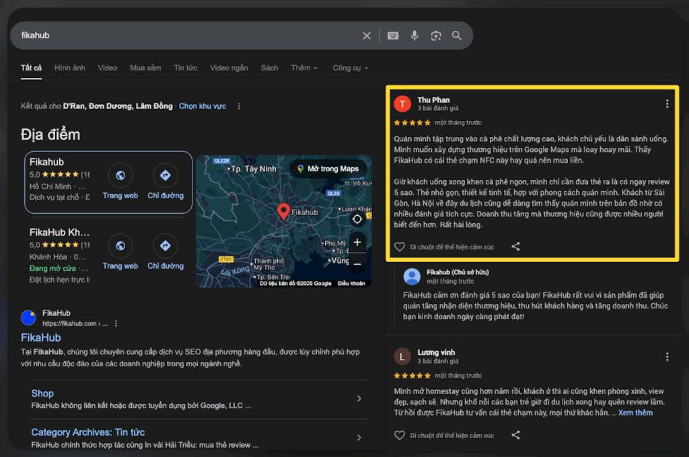The image size is (689, 457).
Task: Zoom out on the map
Action: (x=357, y=264)
